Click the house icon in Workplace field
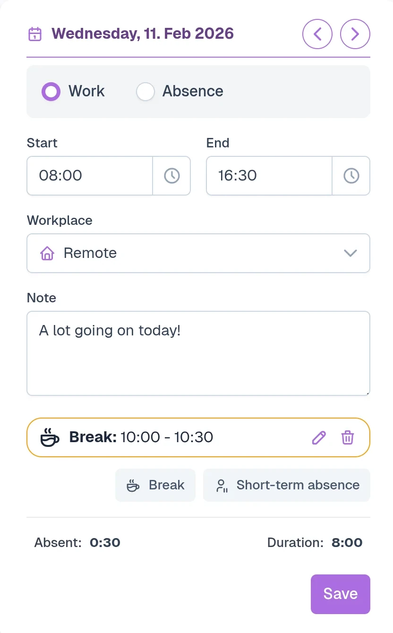 tap(47, 254)
